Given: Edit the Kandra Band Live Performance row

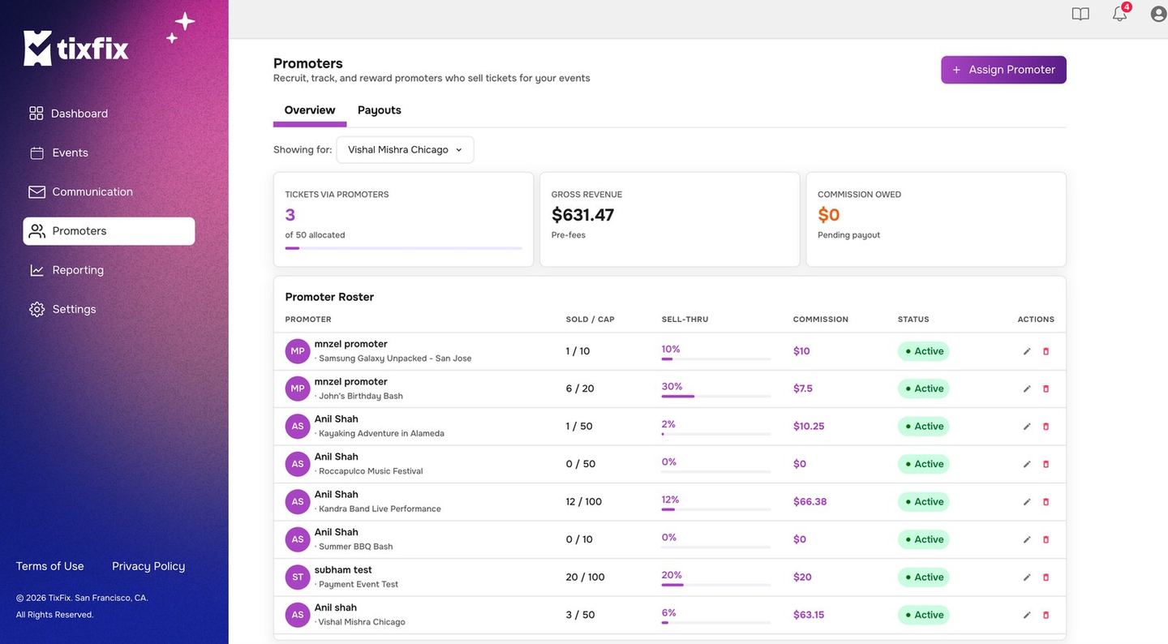Looking at the screenshot, I should (1027, 502).
